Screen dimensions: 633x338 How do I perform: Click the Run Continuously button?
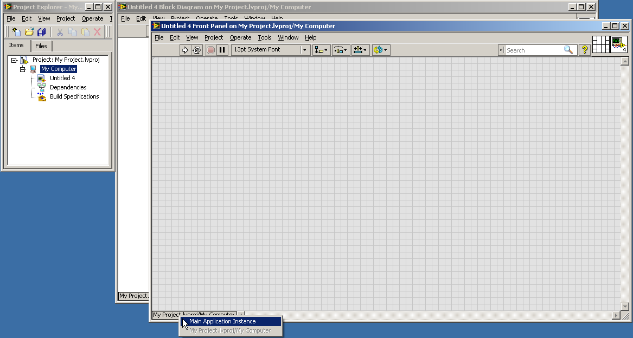(197, 50)
